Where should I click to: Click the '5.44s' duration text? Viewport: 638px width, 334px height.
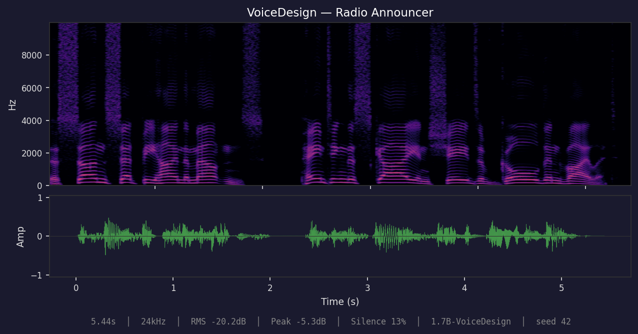(103, 322)
